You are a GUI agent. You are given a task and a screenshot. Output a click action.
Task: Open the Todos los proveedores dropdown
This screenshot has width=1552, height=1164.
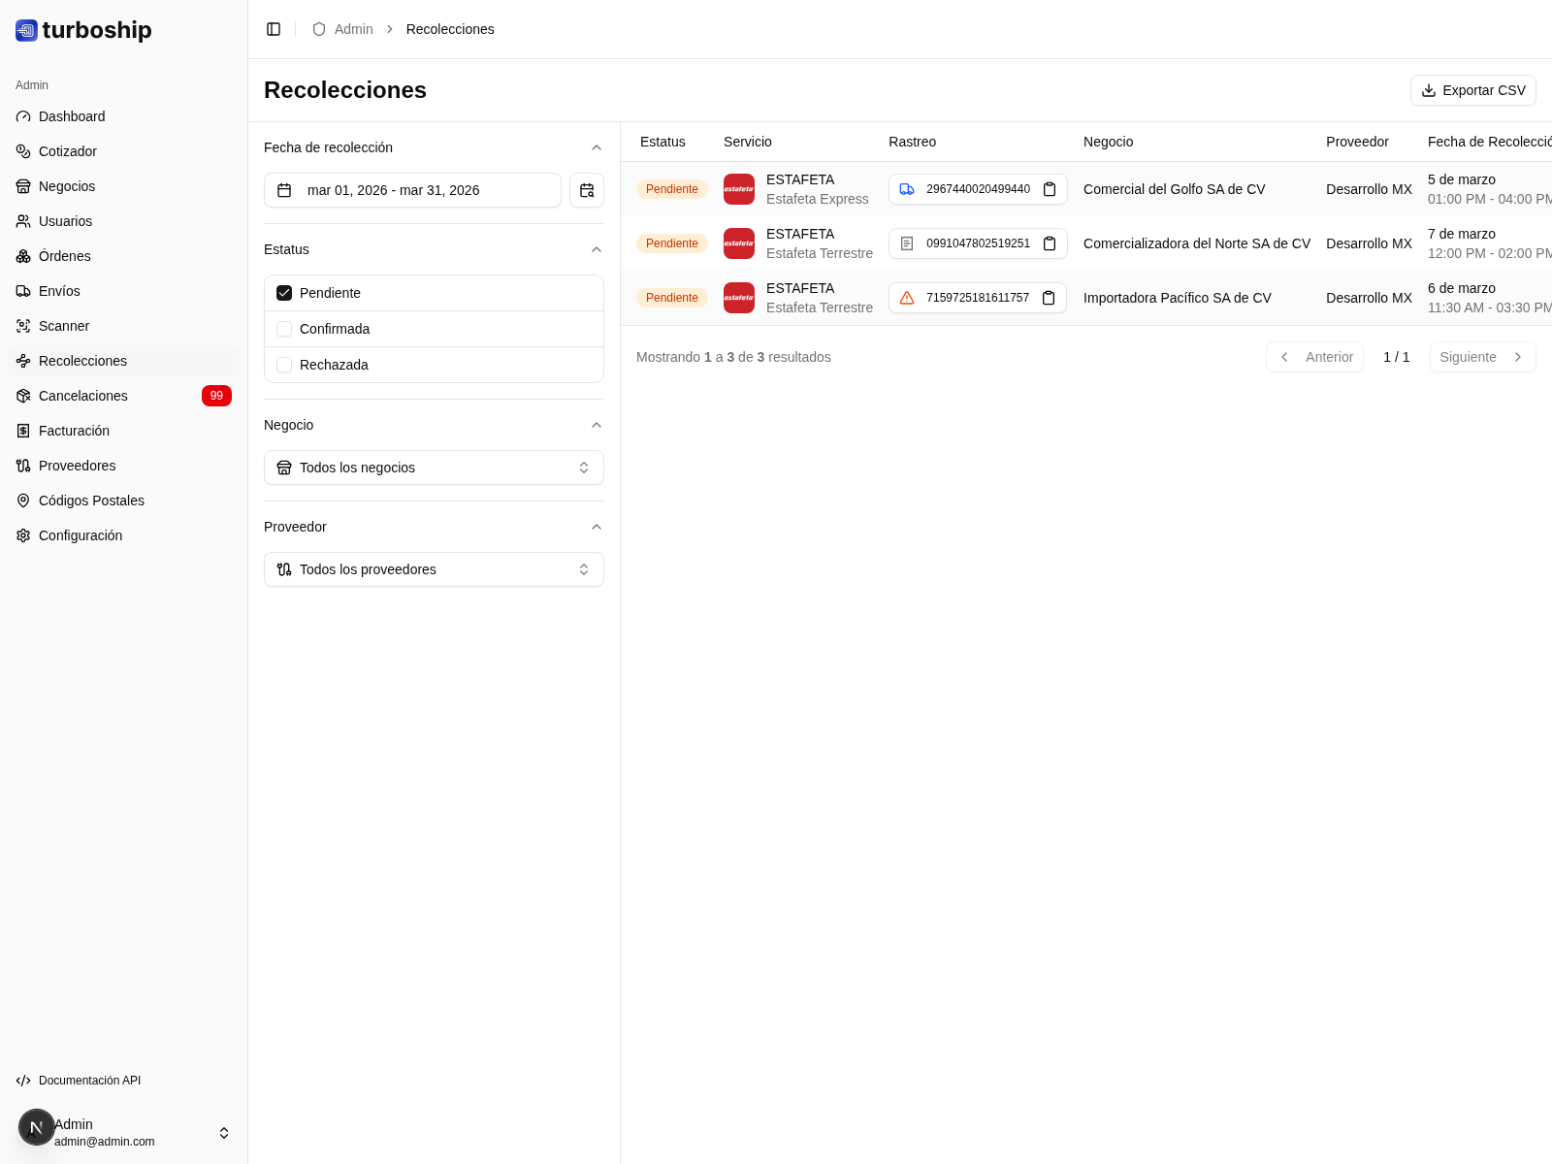pos(434,569)
